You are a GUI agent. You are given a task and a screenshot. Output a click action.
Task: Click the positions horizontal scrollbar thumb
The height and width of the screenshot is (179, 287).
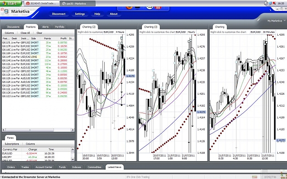(29, 130)
